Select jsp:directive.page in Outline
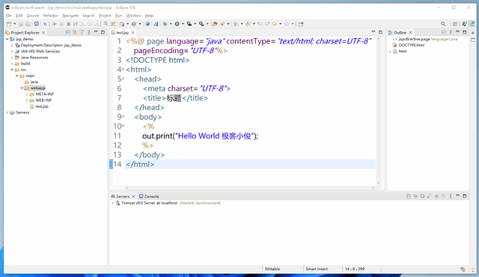This screenshot has width=479, height=277. [x=425, y=39]
